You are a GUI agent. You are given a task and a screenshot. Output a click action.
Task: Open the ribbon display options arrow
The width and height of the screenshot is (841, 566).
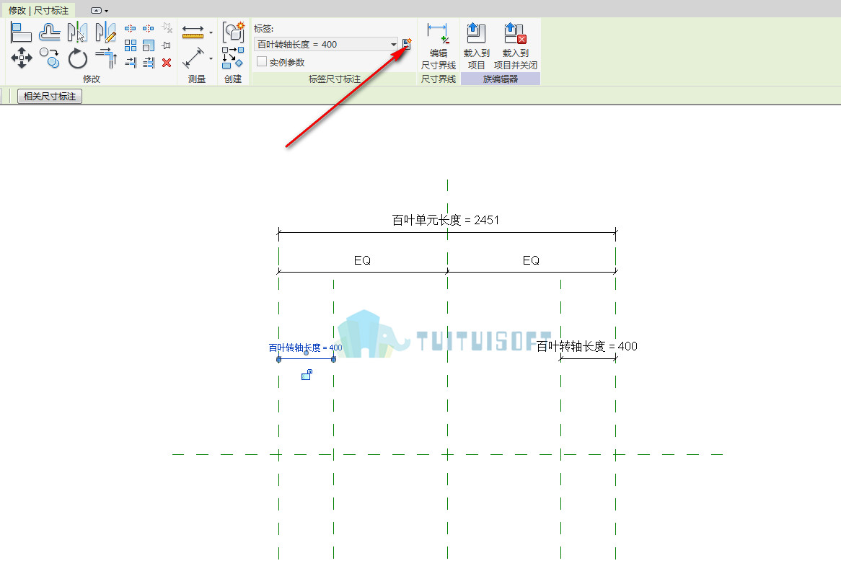tap(106, 11)
